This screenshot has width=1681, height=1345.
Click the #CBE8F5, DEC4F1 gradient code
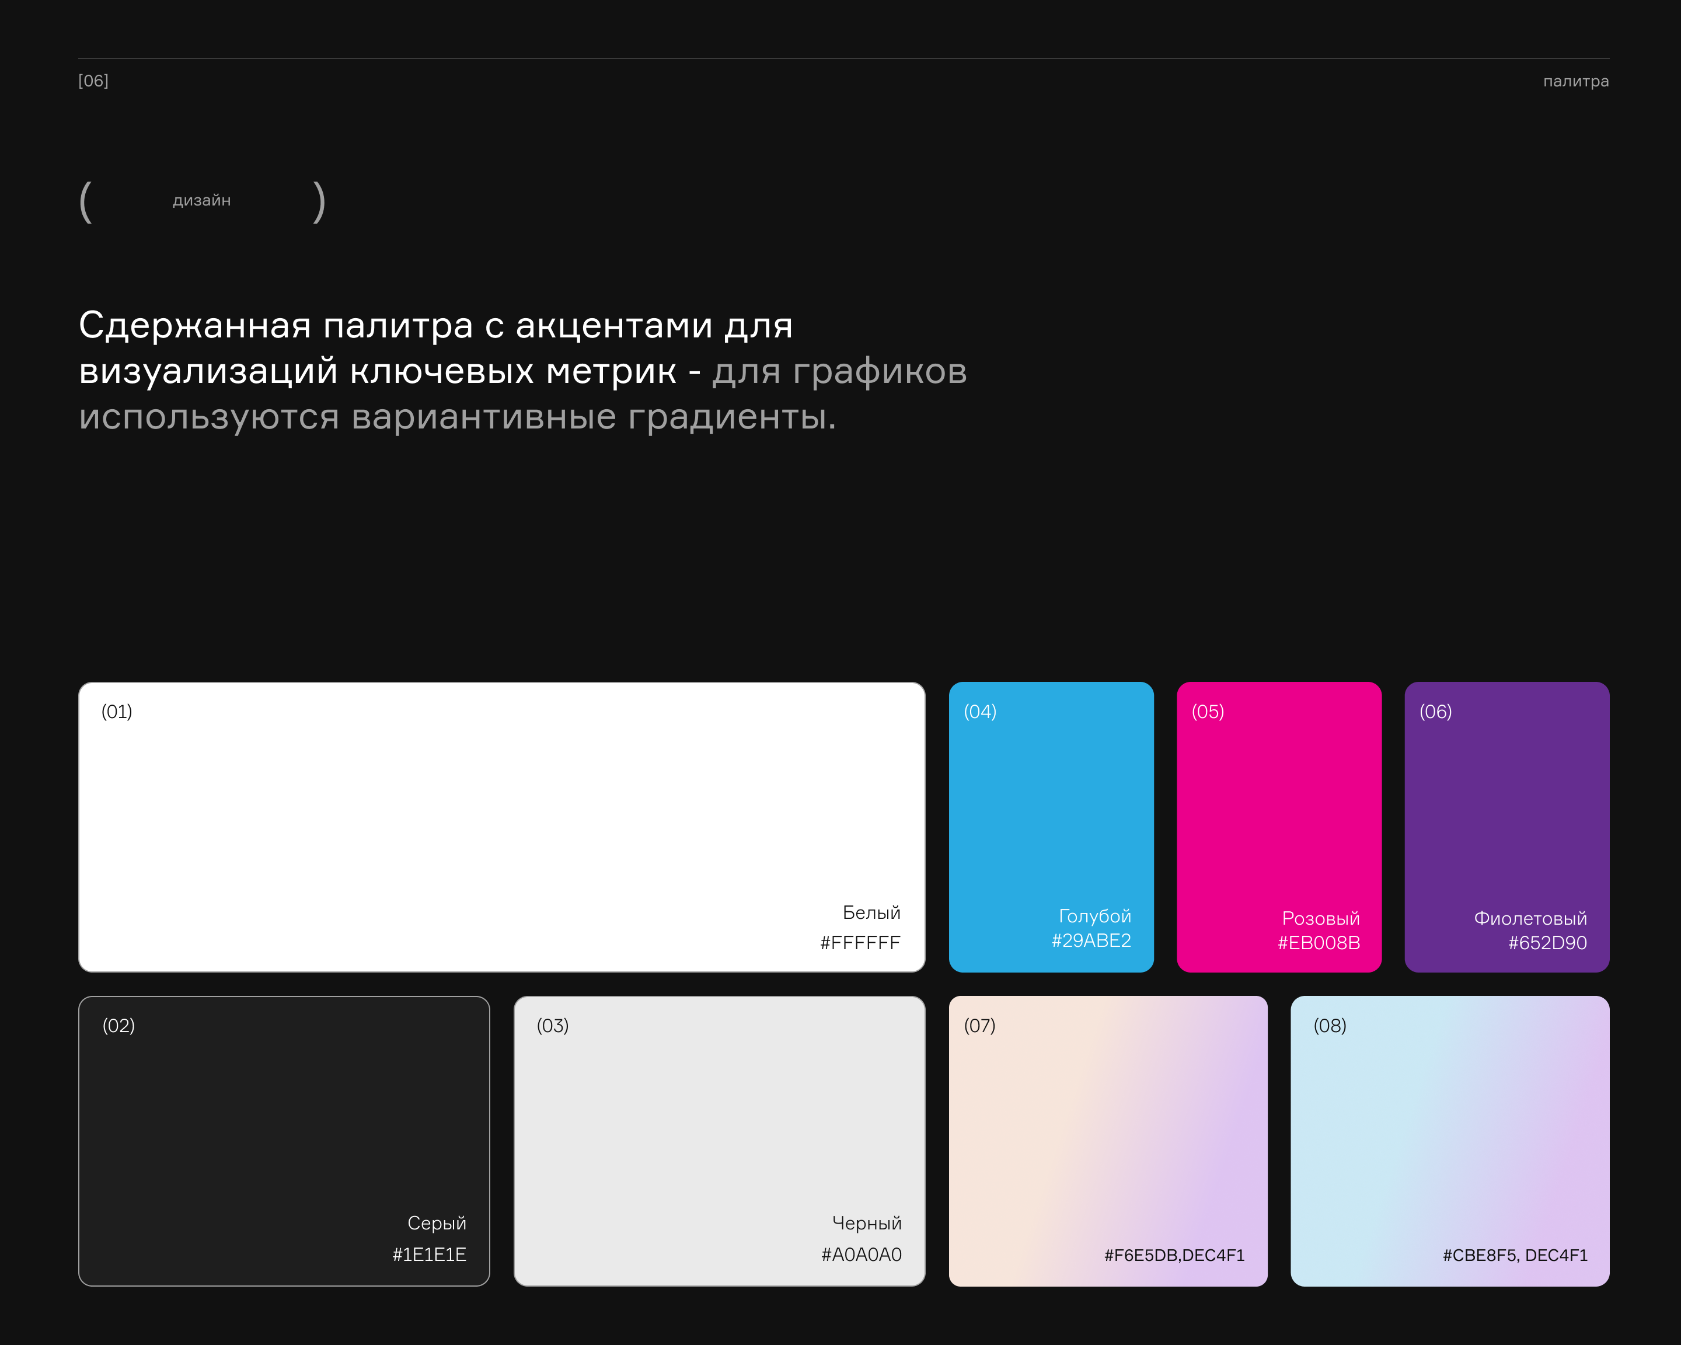[1514, 1255]
